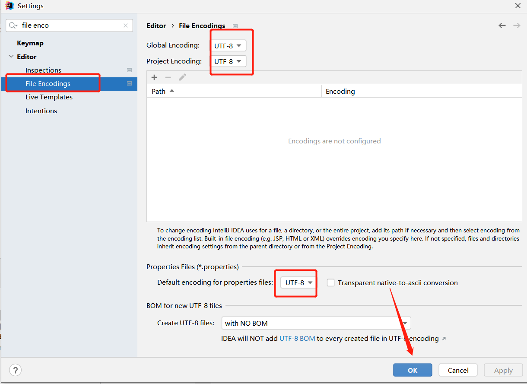
Task: Open the Global Encoding dropdown
Action: [x=229, y=45]
